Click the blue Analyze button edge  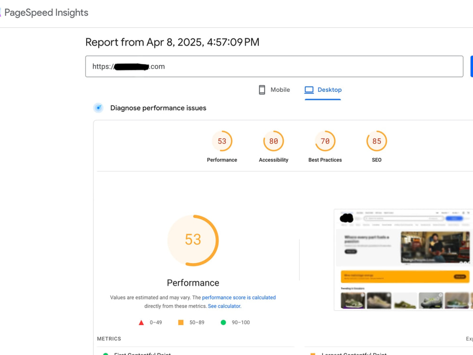coord(472,66)
